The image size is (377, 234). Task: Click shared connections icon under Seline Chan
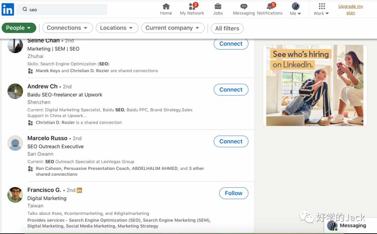(30, 71)
